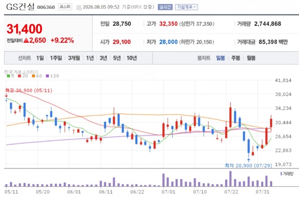Select the 1년 line chart period
This screenshot has height=197, width=299.
point(90,58)
